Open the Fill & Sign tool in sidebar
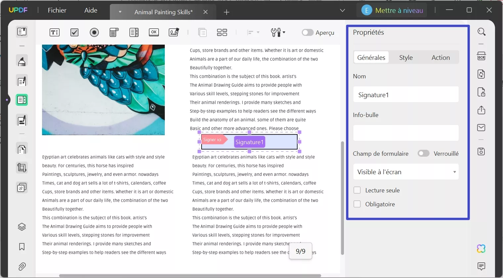 [x=22, y=121]
